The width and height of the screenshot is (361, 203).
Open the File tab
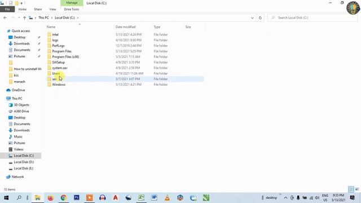pyautogui.click(x=7, y=9)
